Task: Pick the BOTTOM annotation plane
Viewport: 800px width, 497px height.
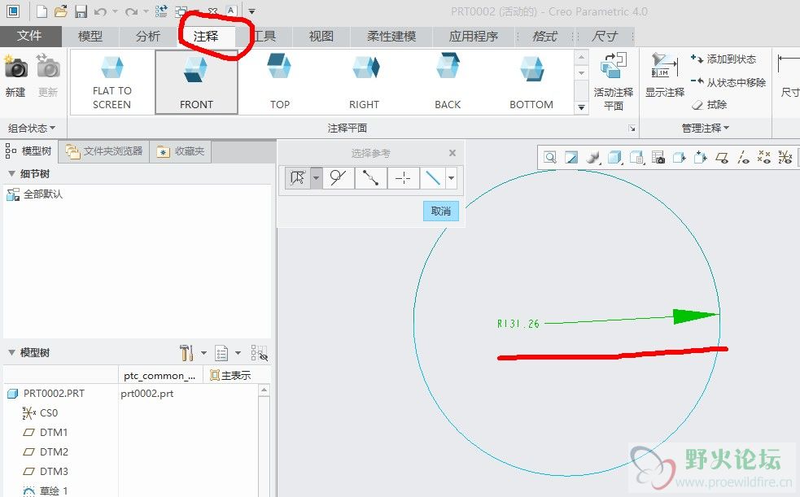Action: [x=531, y=82]
